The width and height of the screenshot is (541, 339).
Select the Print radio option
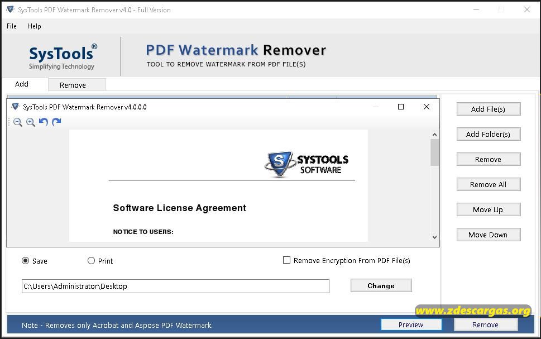pos(91,261)
